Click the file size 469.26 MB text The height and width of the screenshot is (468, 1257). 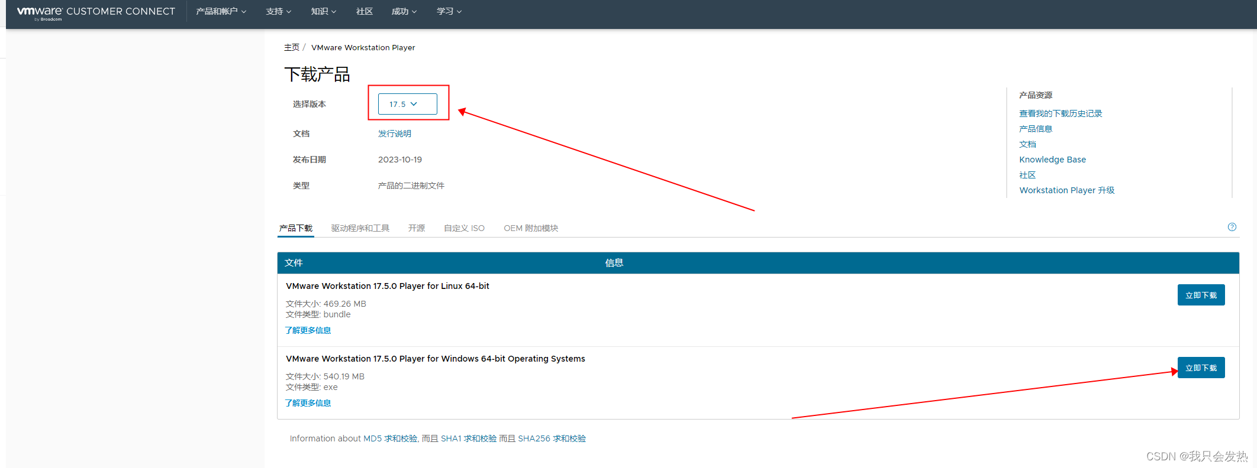(x=326, y=304)
